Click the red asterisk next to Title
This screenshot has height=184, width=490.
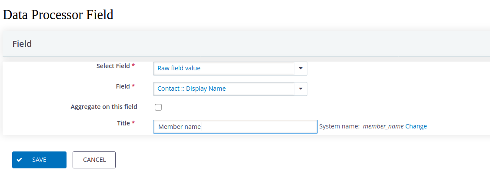(x=133, y=123)
